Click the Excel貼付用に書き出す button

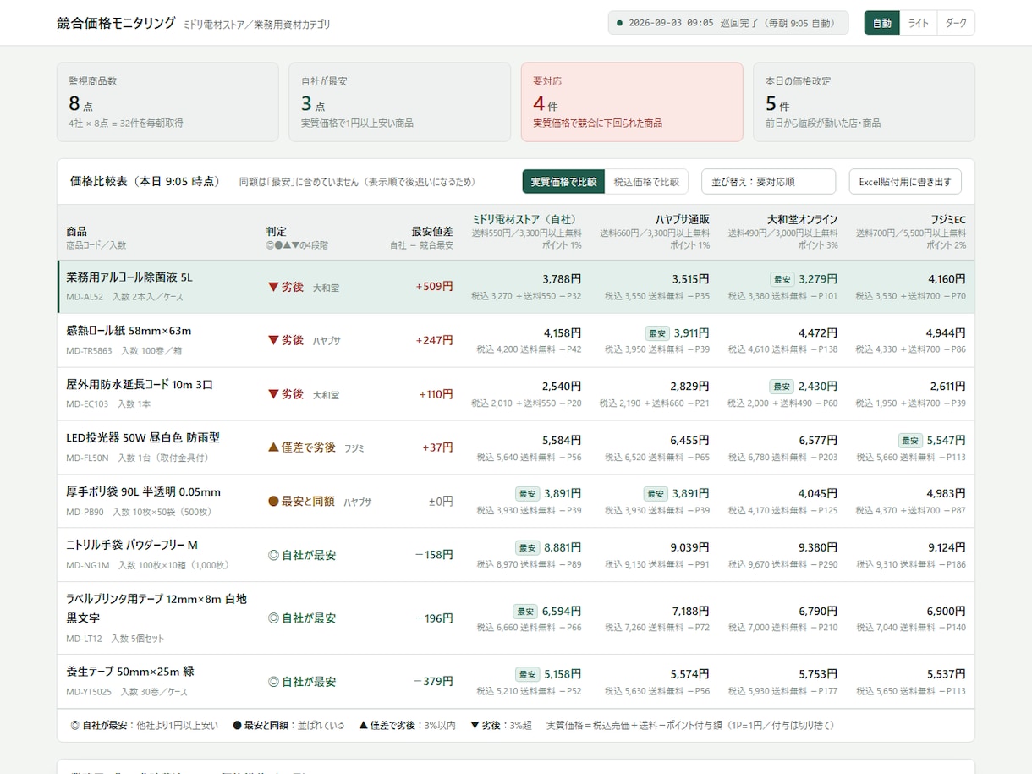905,181
